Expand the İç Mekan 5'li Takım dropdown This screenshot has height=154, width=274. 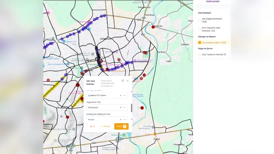125,95
